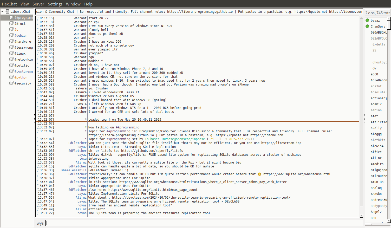Click the message input field

[x=204, y=223]
